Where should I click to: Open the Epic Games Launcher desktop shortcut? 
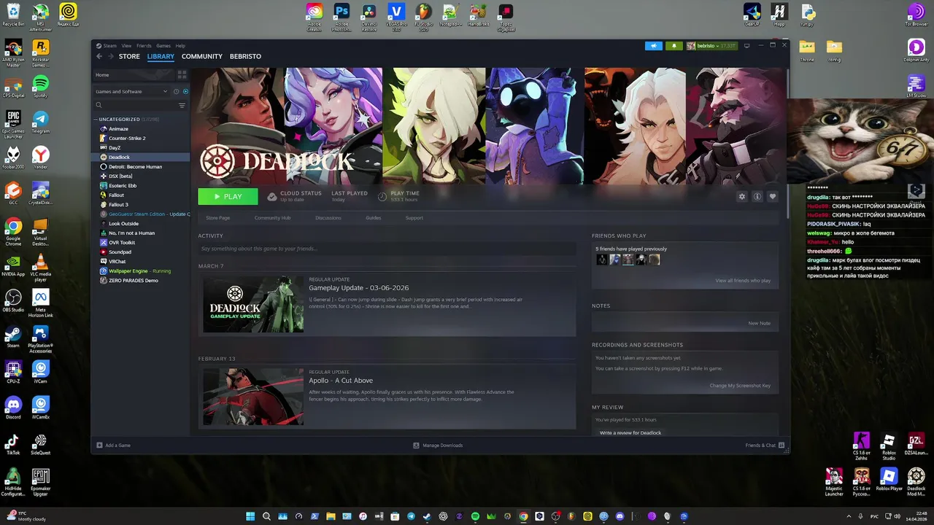13,124
